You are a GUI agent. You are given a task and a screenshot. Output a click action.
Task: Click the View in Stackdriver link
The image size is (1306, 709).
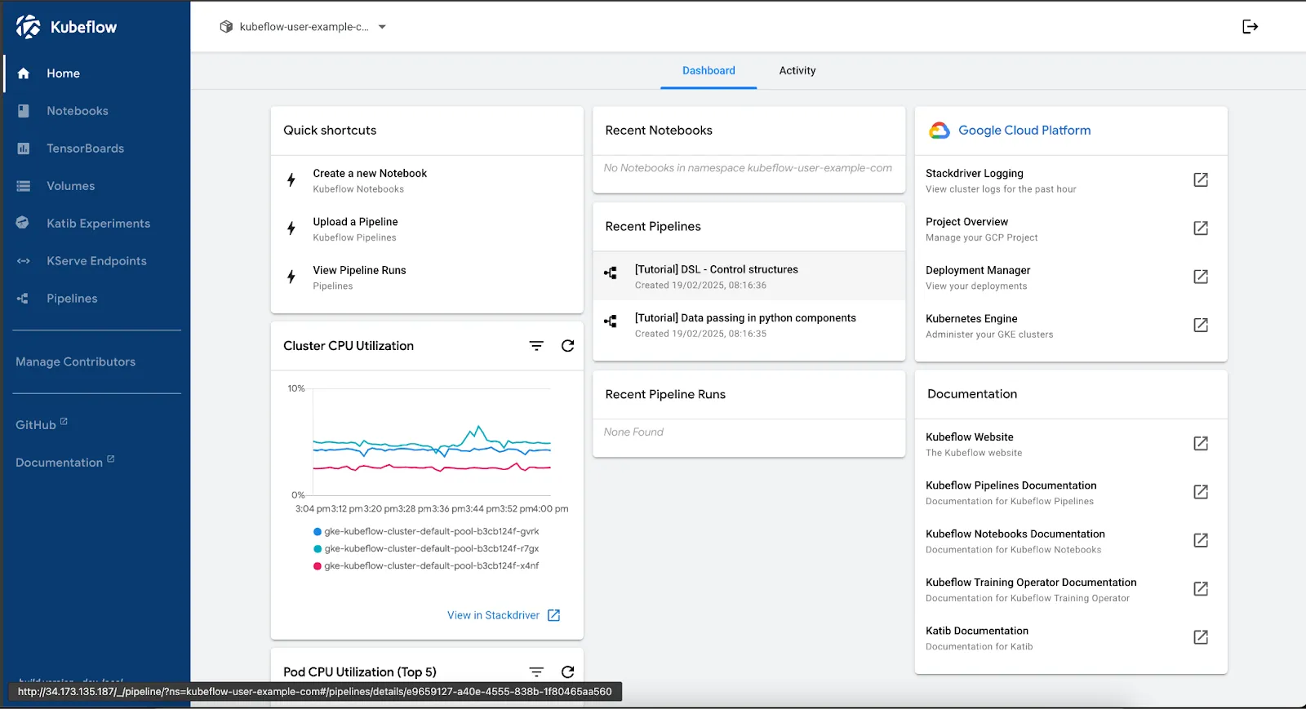pos(493,615)
